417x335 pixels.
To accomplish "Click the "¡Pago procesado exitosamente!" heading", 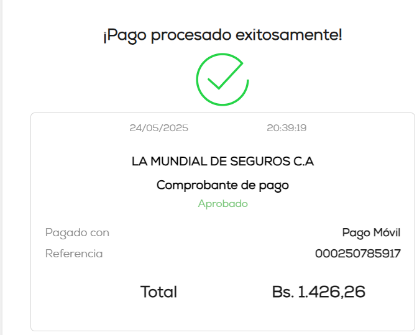I will coord(222,35).
